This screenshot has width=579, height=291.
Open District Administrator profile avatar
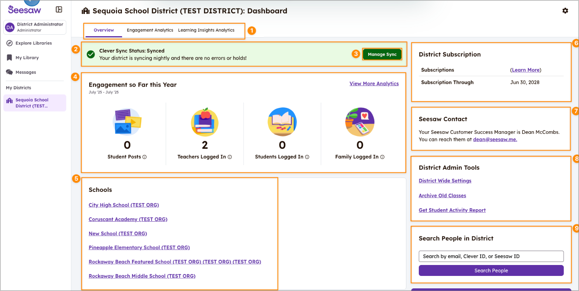10,27
